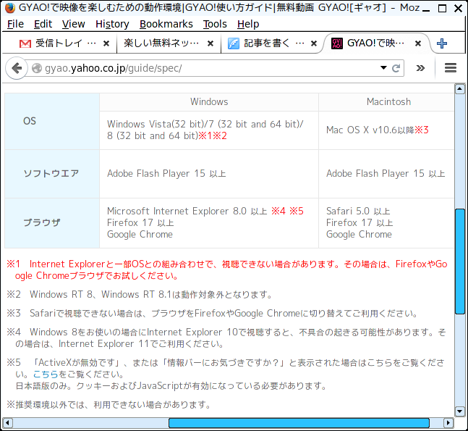
Task: Reload the page with the refresh icon
Action: point(396,68)
